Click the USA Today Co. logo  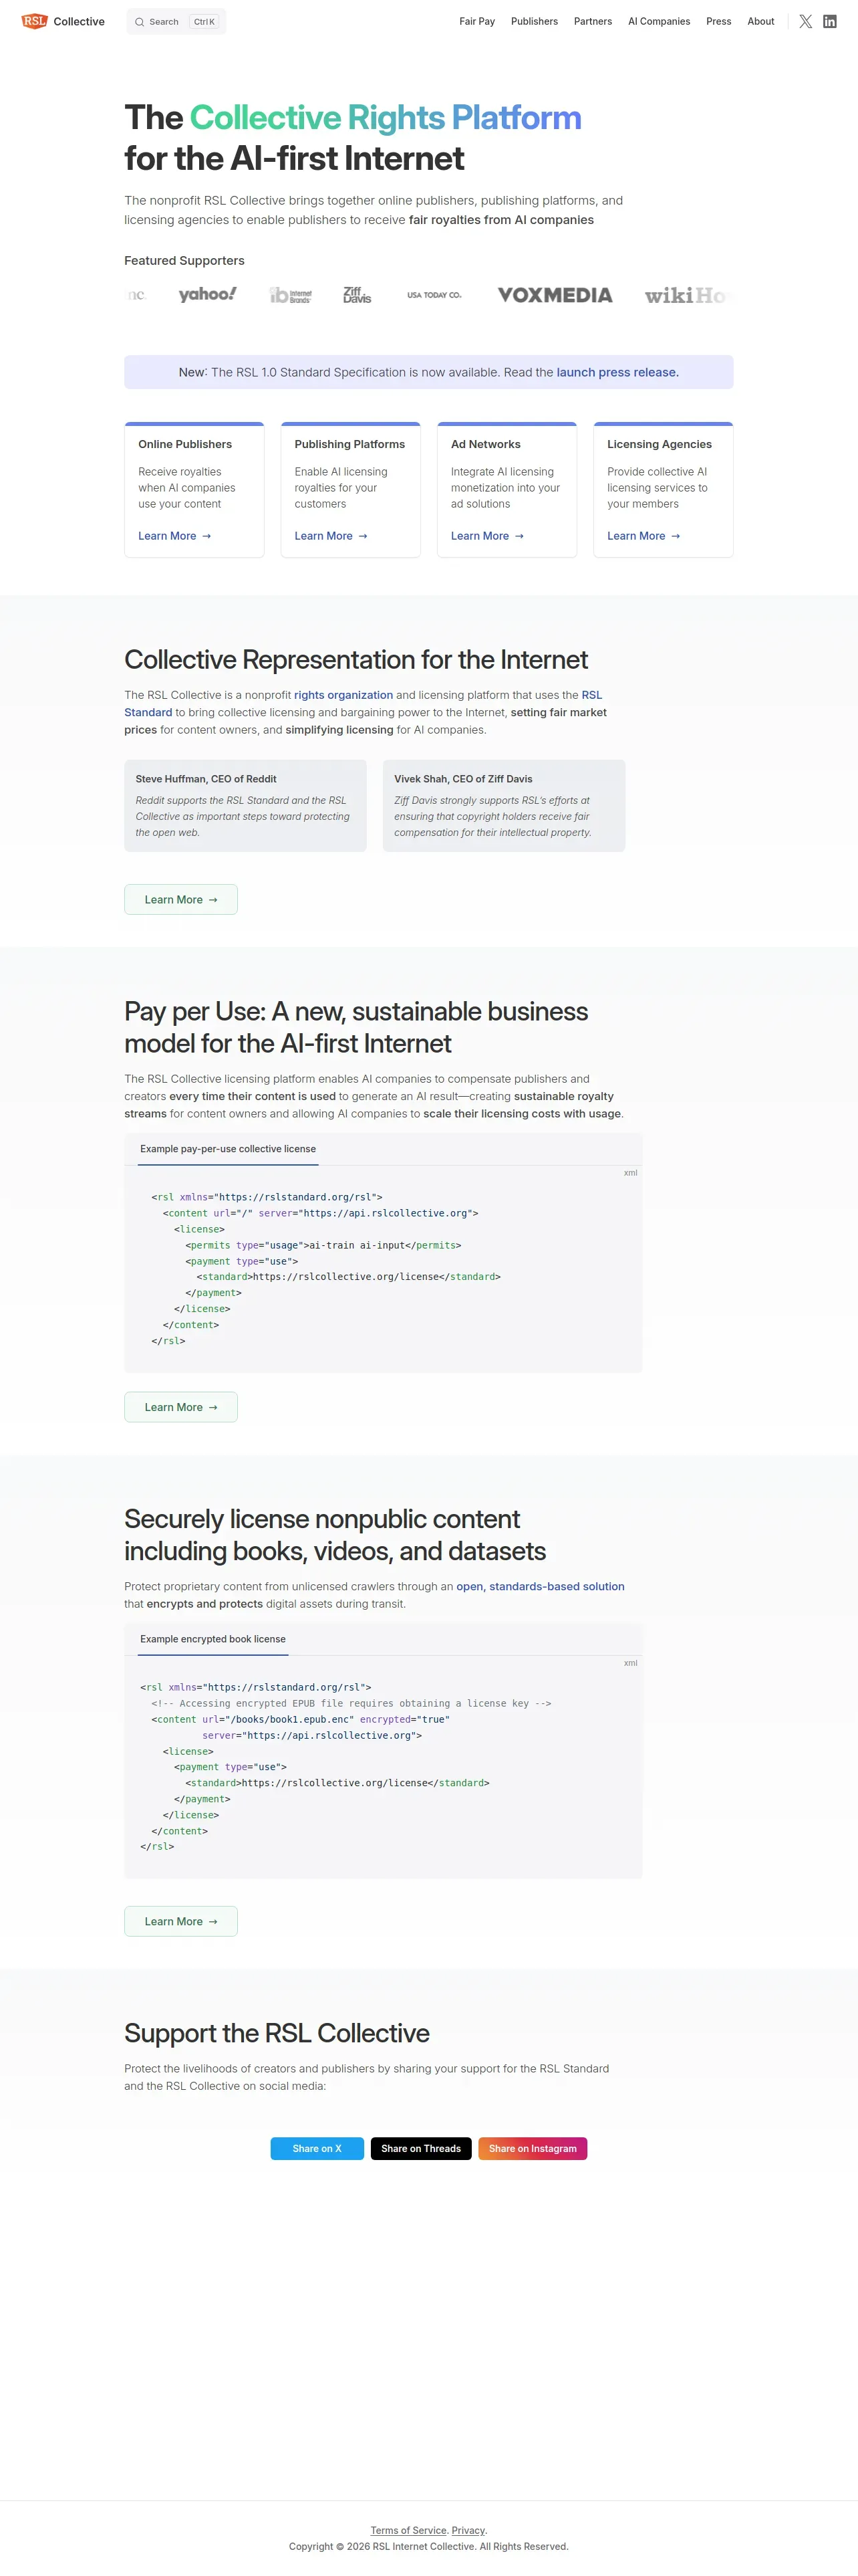coord(434,295)
